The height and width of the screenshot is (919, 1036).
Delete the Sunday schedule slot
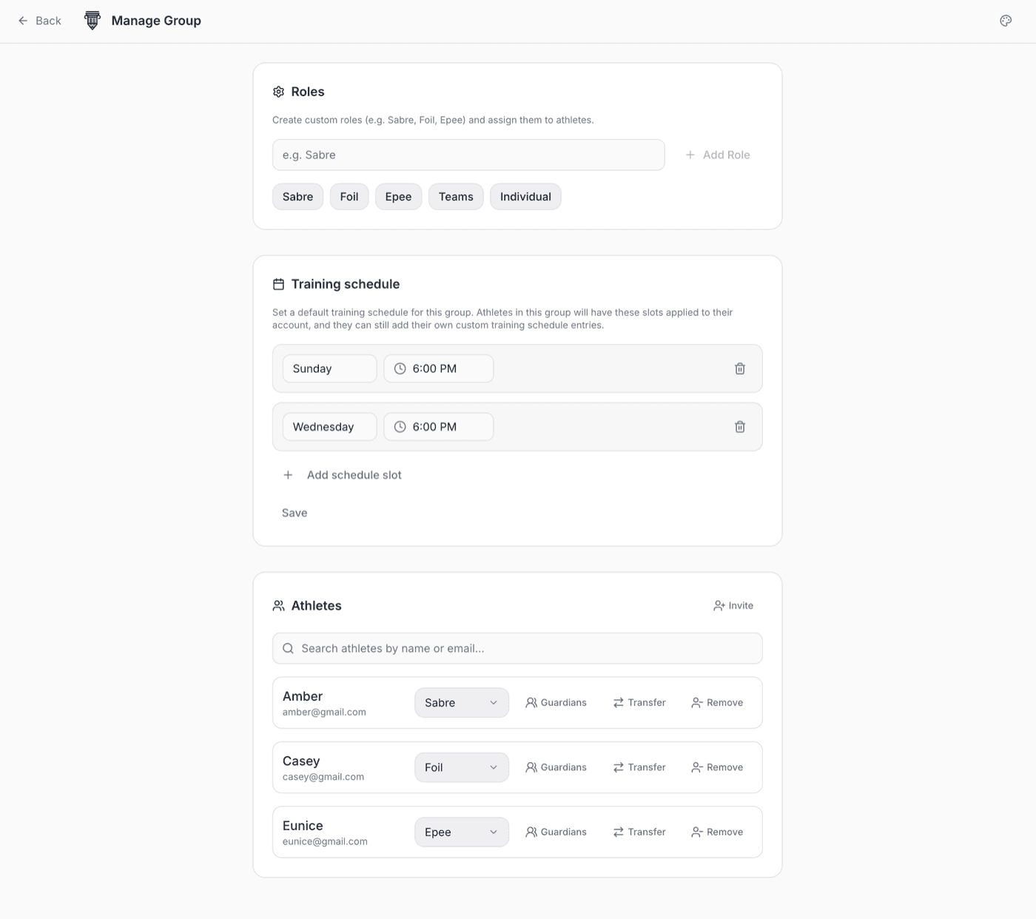[x=739, y=368]
